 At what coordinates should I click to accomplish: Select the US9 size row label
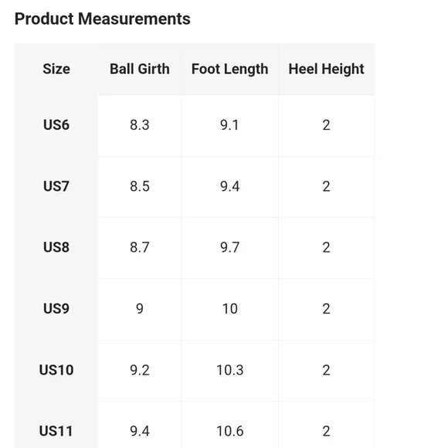pyautogui.click(x=56, y=308)
